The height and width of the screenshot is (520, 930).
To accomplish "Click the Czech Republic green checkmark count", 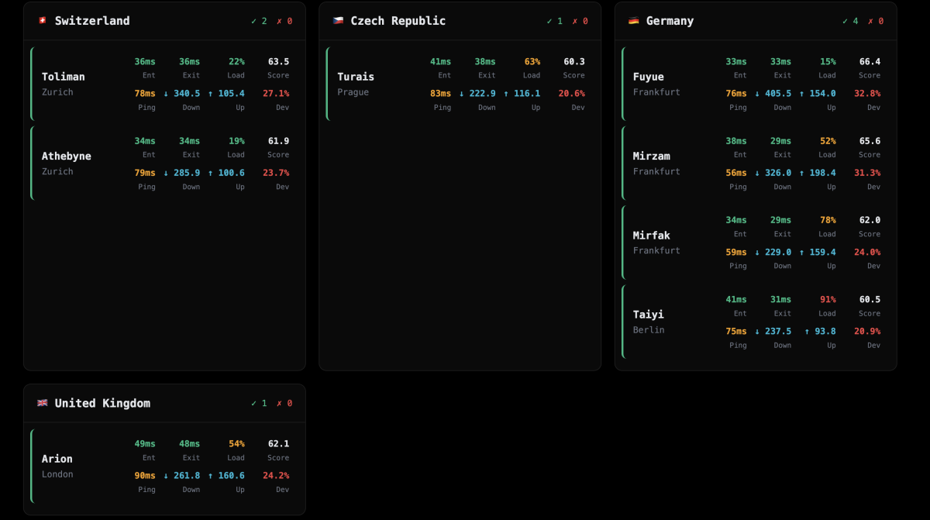I will (554, 21).
